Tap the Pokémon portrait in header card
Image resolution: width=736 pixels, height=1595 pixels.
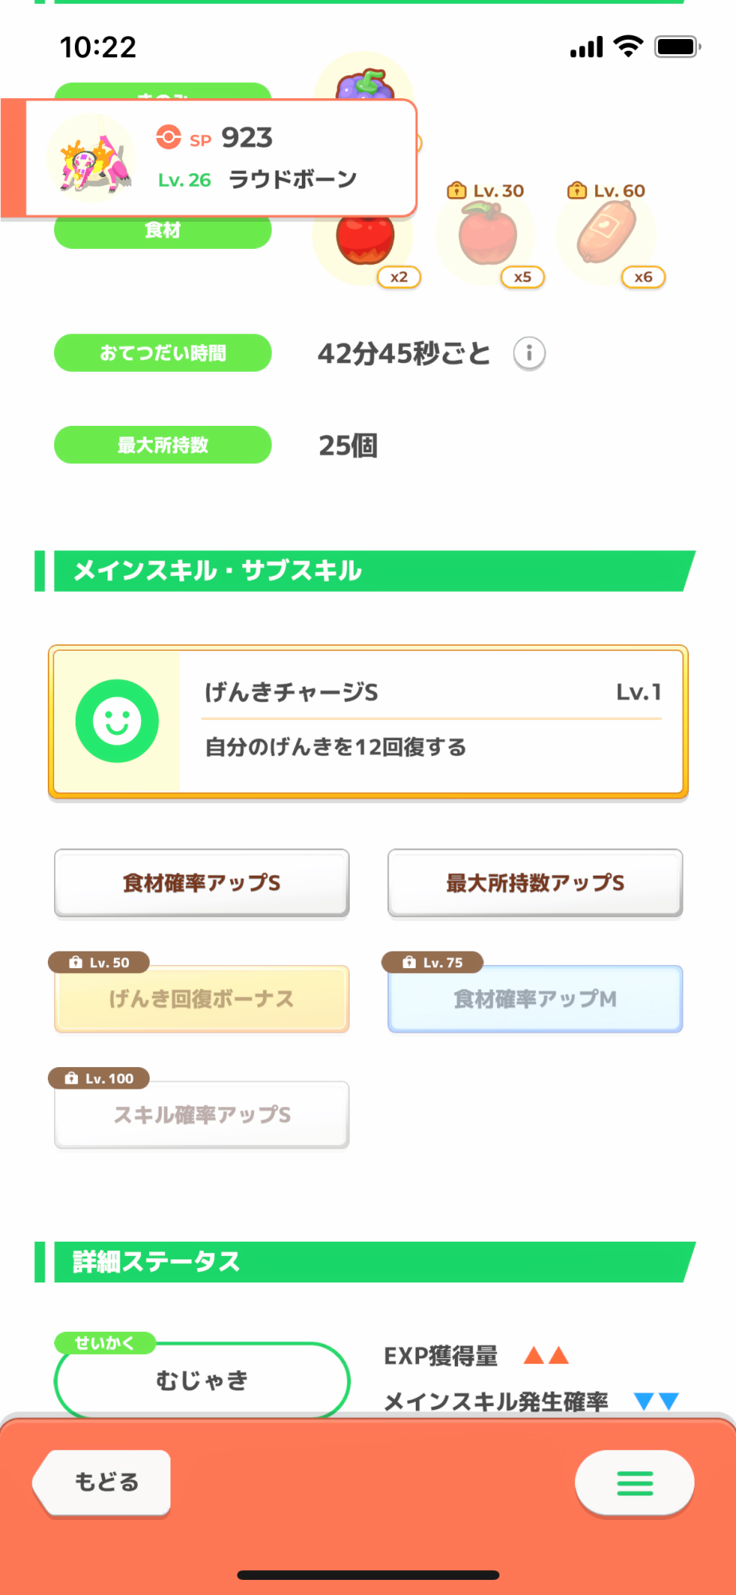point(91,158)
